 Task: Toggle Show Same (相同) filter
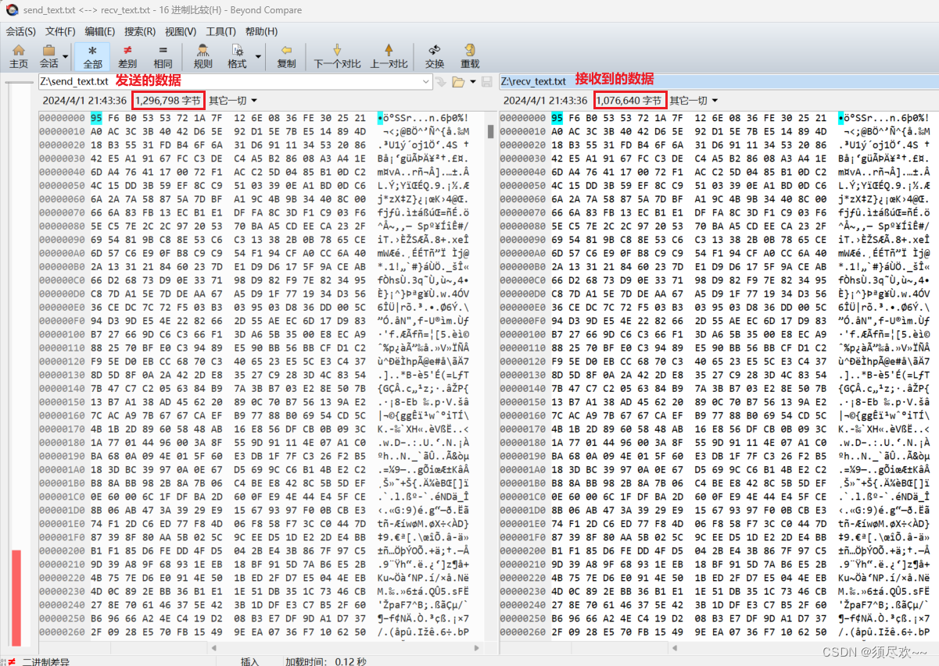pos(163,55)
